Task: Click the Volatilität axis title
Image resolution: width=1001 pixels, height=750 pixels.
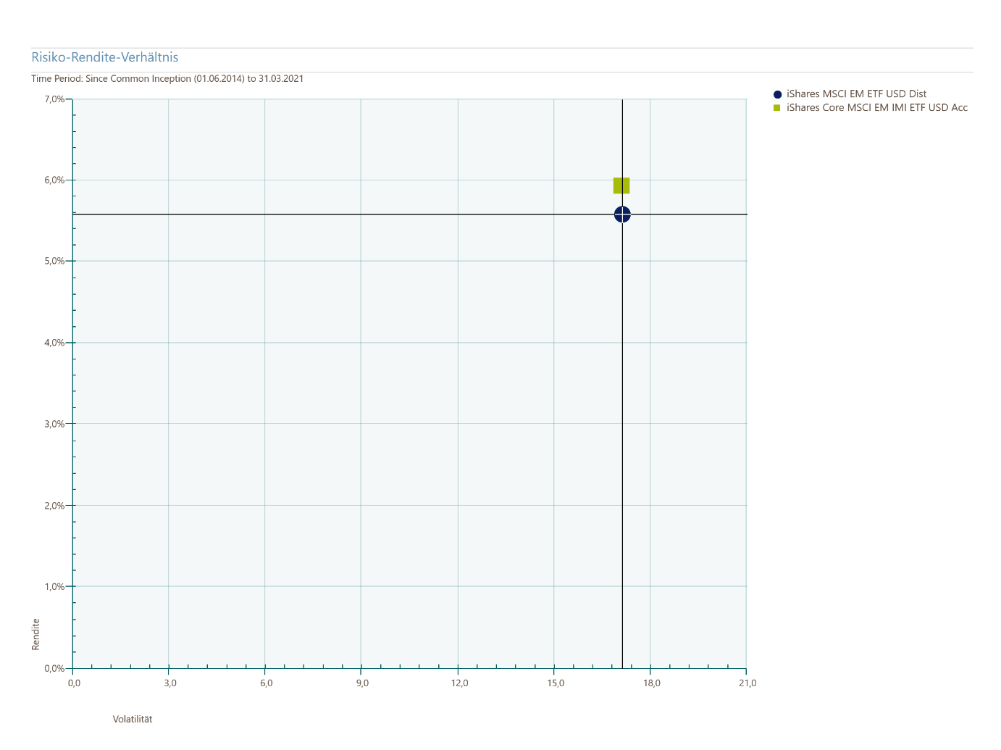Action: (x=133, y=720)
